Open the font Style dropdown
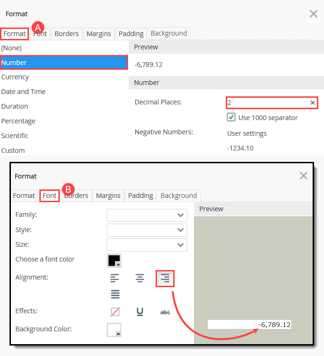324x356 pixels. pos(147,230)
